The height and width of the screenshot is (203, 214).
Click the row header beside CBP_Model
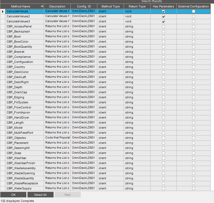3,128
